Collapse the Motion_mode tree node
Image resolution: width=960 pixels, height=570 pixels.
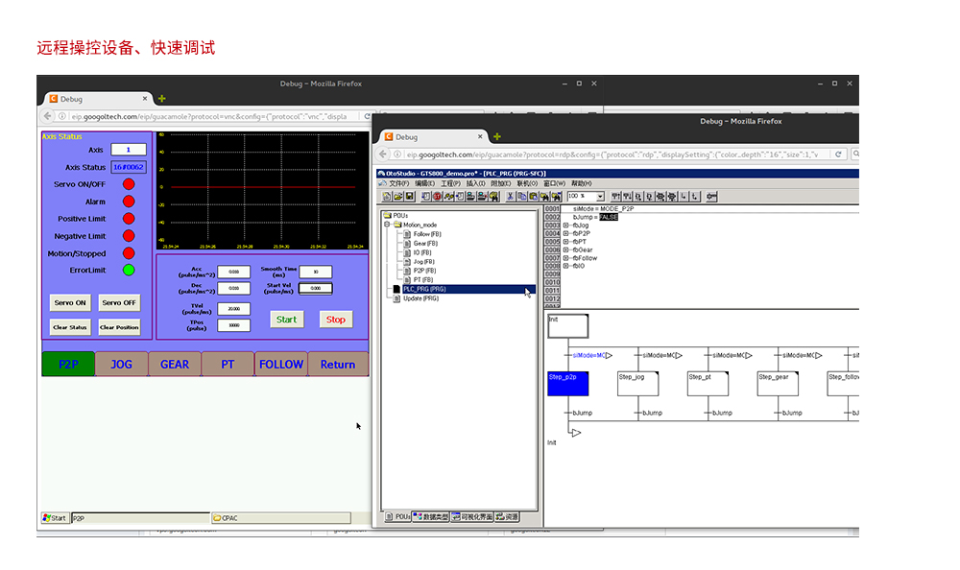pyautogui.click(x=387, y=225)
